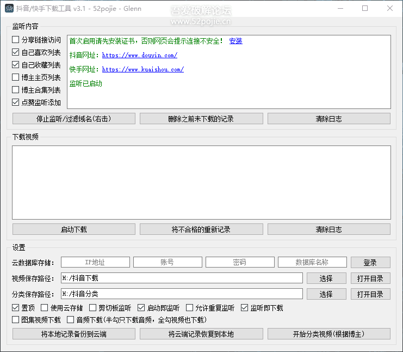The width and height of the screenshot is (403, 352).
Task: Click the 账号 input field
Action: [168, 263]
